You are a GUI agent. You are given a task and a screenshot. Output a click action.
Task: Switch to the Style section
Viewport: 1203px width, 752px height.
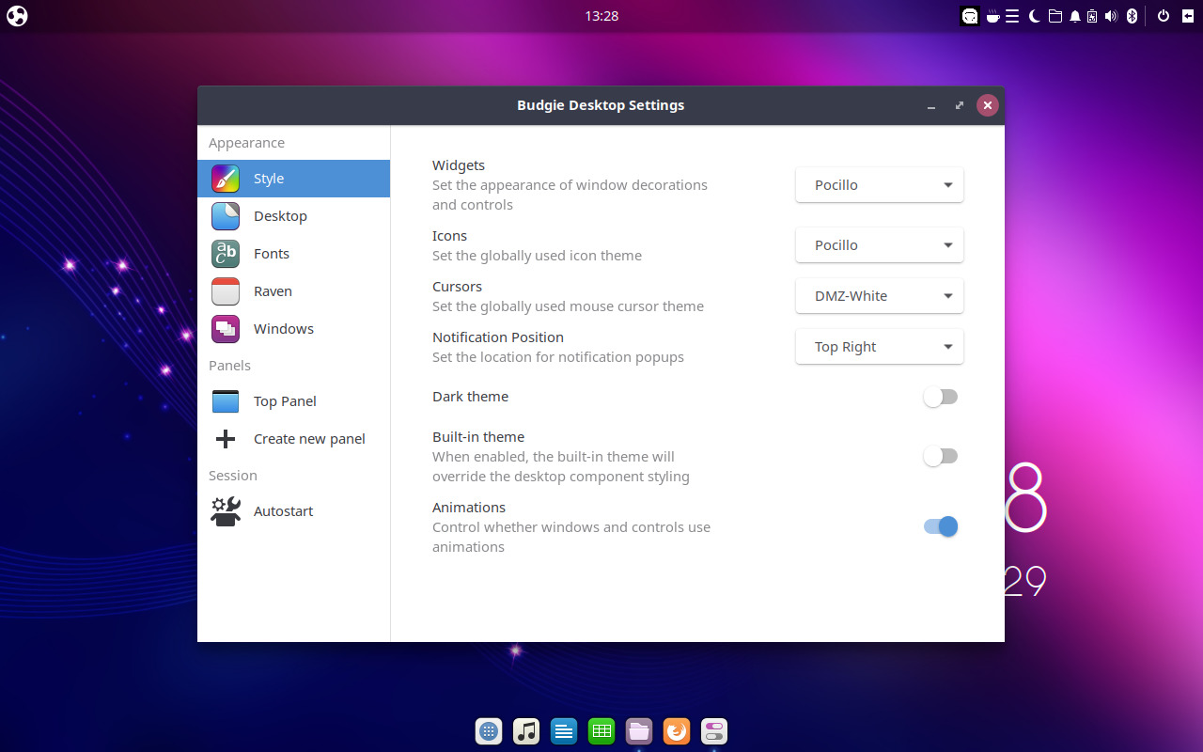click(269, 179)
